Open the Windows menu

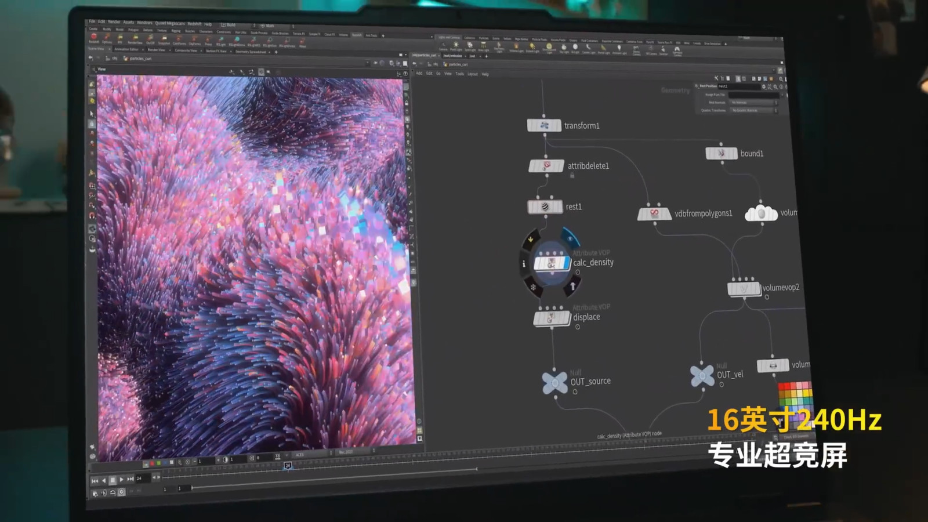point(144,23)
